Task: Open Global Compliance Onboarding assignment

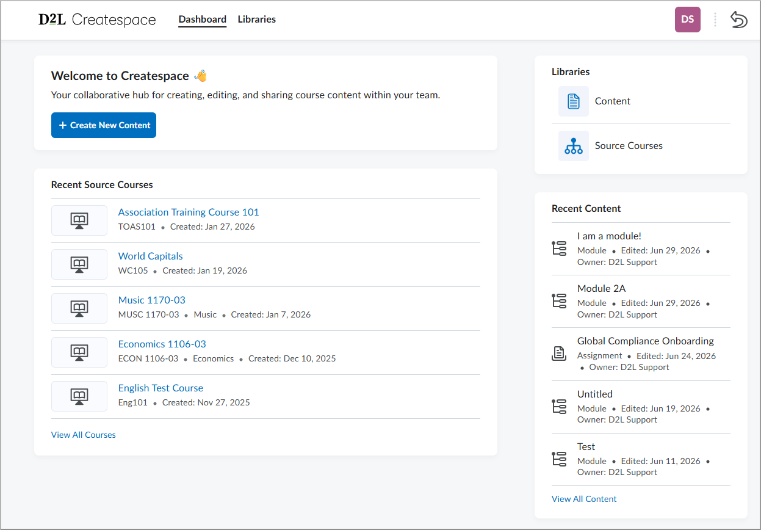Action: click(646, 341)
